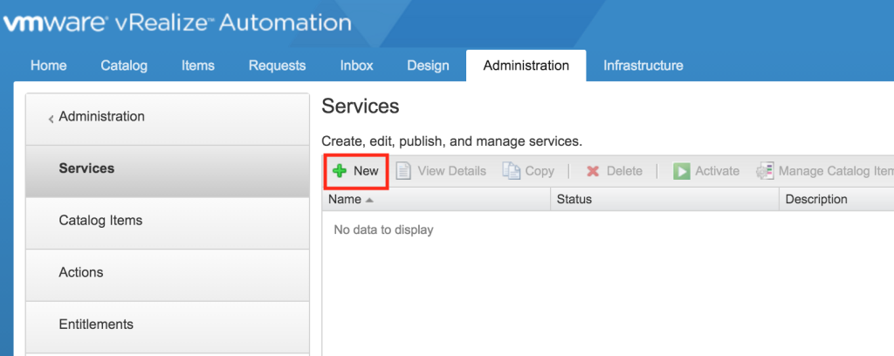Switch to the Catalog tab
The image size is (894, 356).
tap(124, 65)
